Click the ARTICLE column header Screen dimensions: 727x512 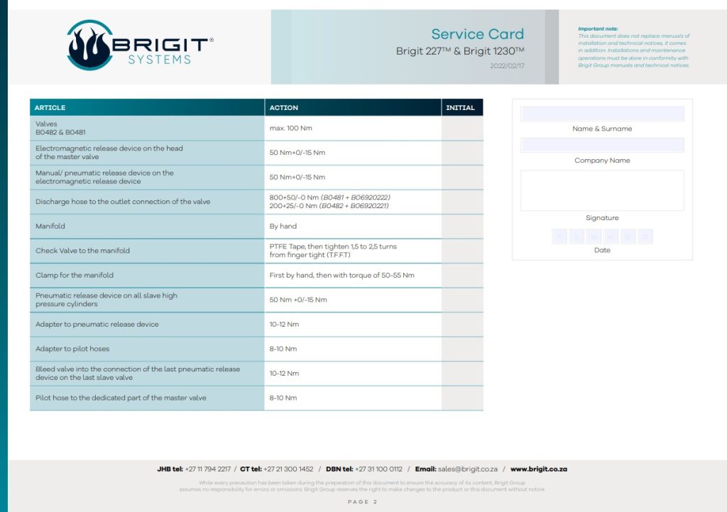click(x=50, y=108)
